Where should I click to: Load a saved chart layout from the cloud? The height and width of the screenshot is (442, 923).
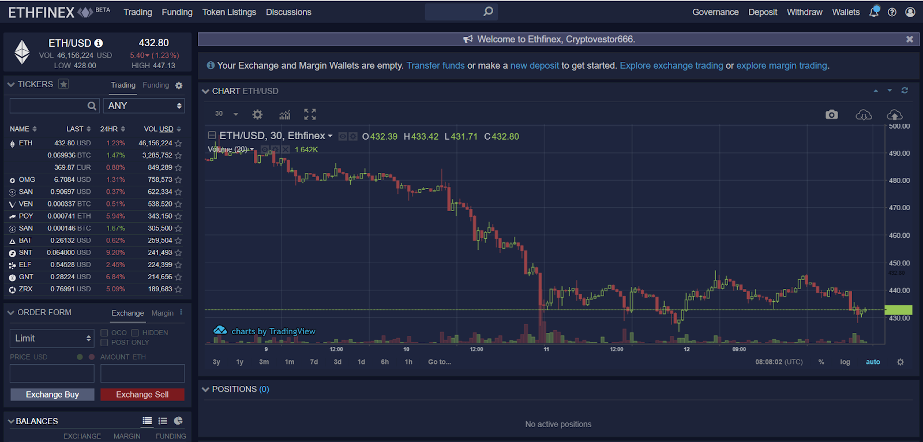click(864, 115)
